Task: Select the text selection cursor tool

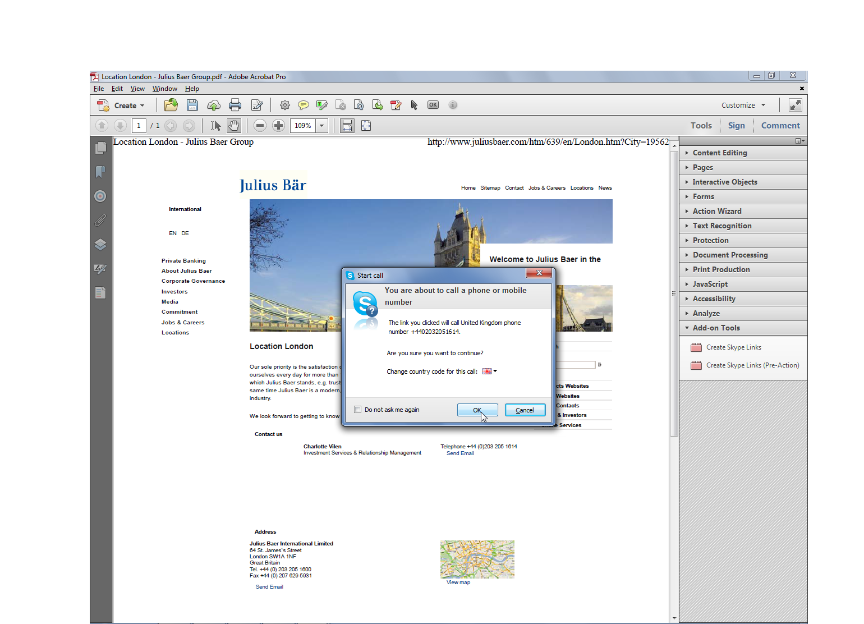Action: point(215,126)
